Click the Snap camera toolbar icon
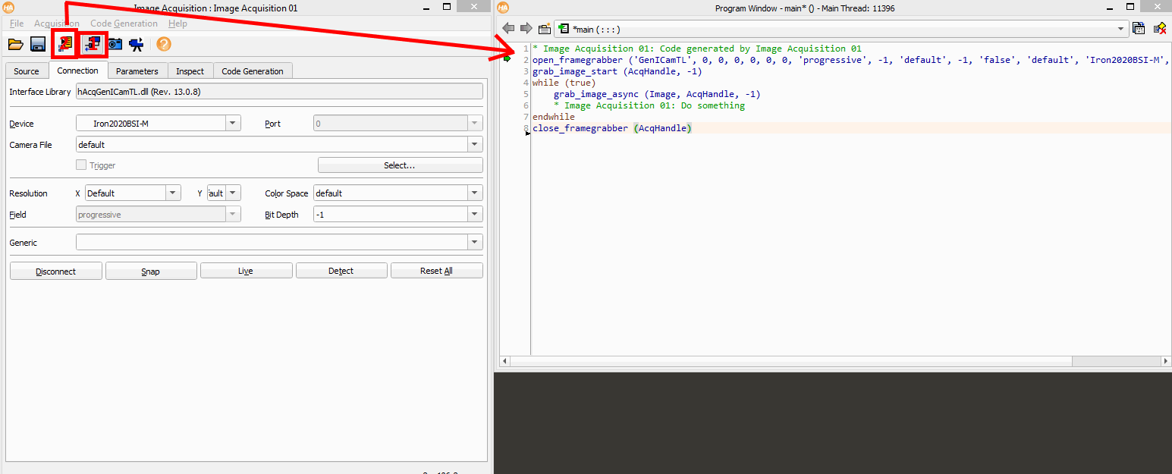The height and width of the screenshot is (474, 1172). point(115,44)
